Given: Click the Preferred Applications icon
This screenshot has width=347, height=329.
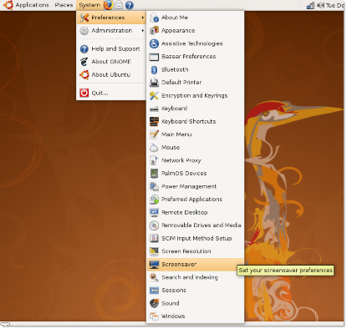Looking at the screenshot, I should click(154, 200).
